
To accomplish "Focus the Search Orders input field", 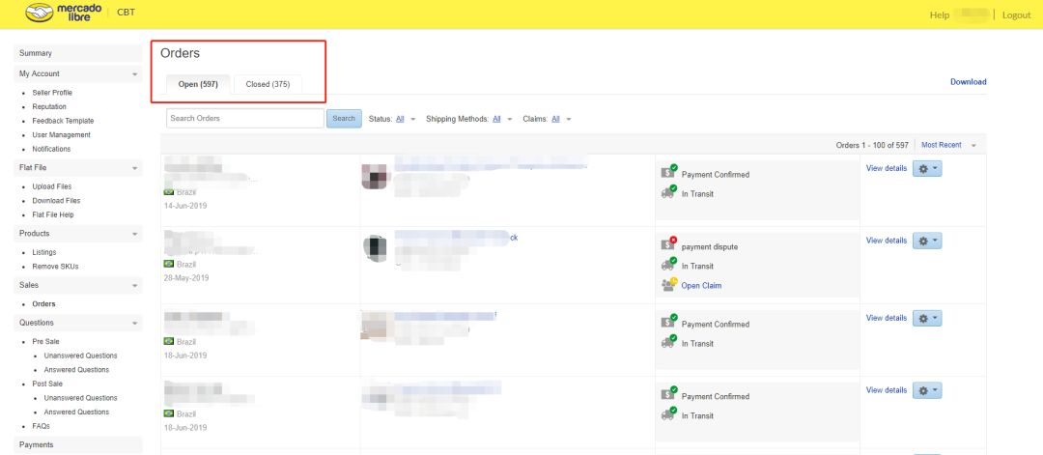I will click(244, 119).
